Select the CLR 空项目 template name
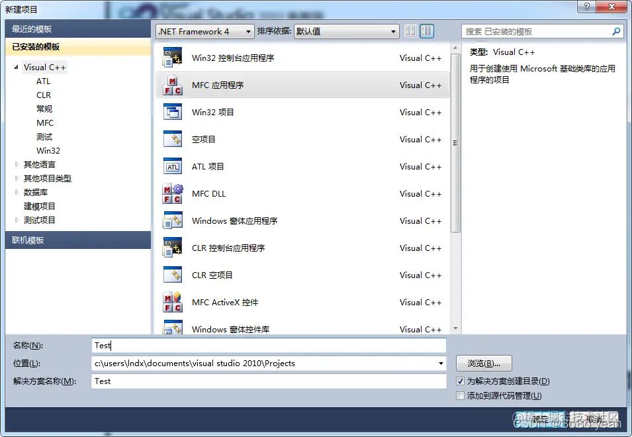This screenshot has height=437, width=632. 212,275
